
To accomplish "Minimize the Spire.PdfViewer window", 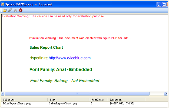I will 159,4.
